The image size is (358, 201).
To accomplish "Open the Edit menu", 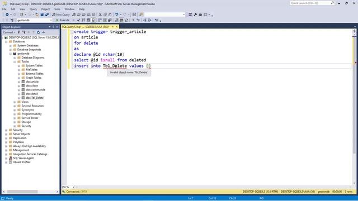I will tap(13, 9).
